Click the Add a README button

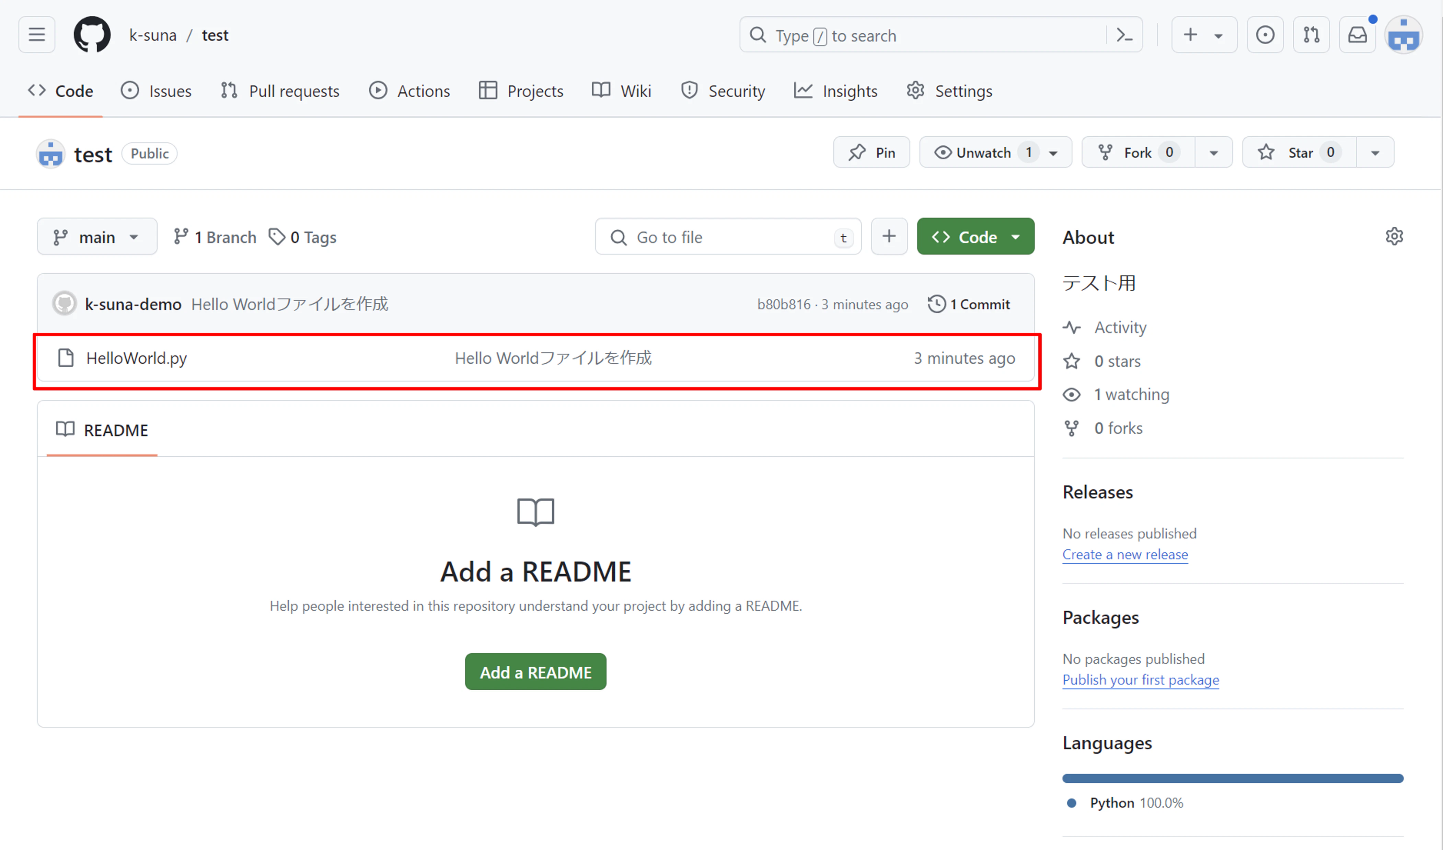click(535, 672)
